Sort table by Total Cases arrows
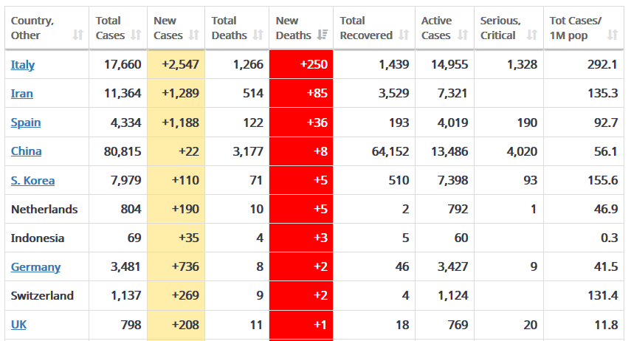 click(x=136, y=35)
